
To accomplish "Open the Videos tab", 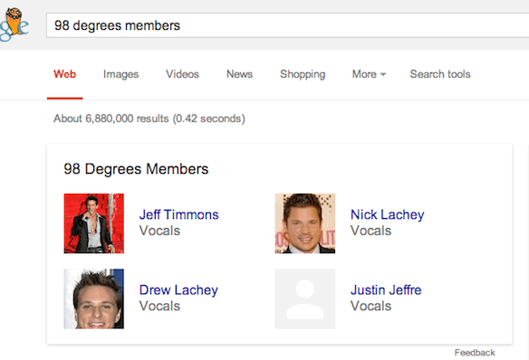I will pyautogui.click(x=182, y=74).
